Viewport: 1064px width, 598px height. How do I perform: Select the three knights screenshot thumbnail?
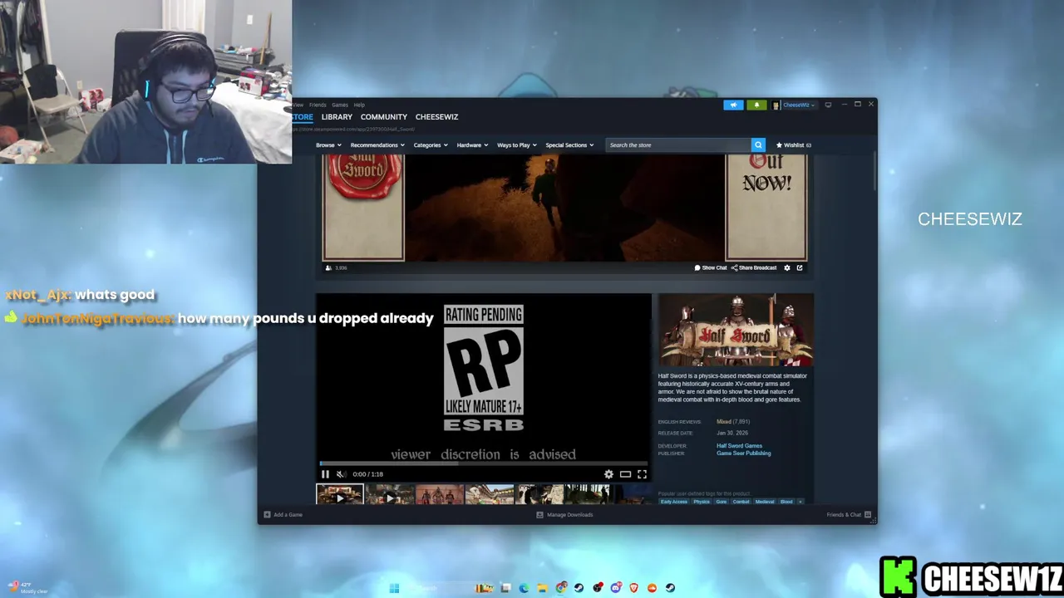click(440, 495)
